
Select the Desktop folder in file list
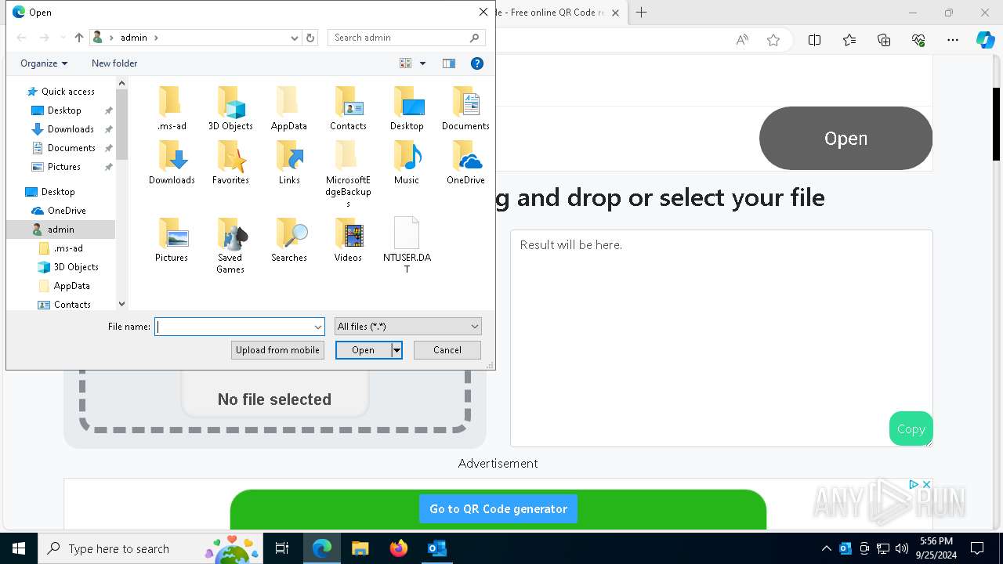[x=407, y=108]
